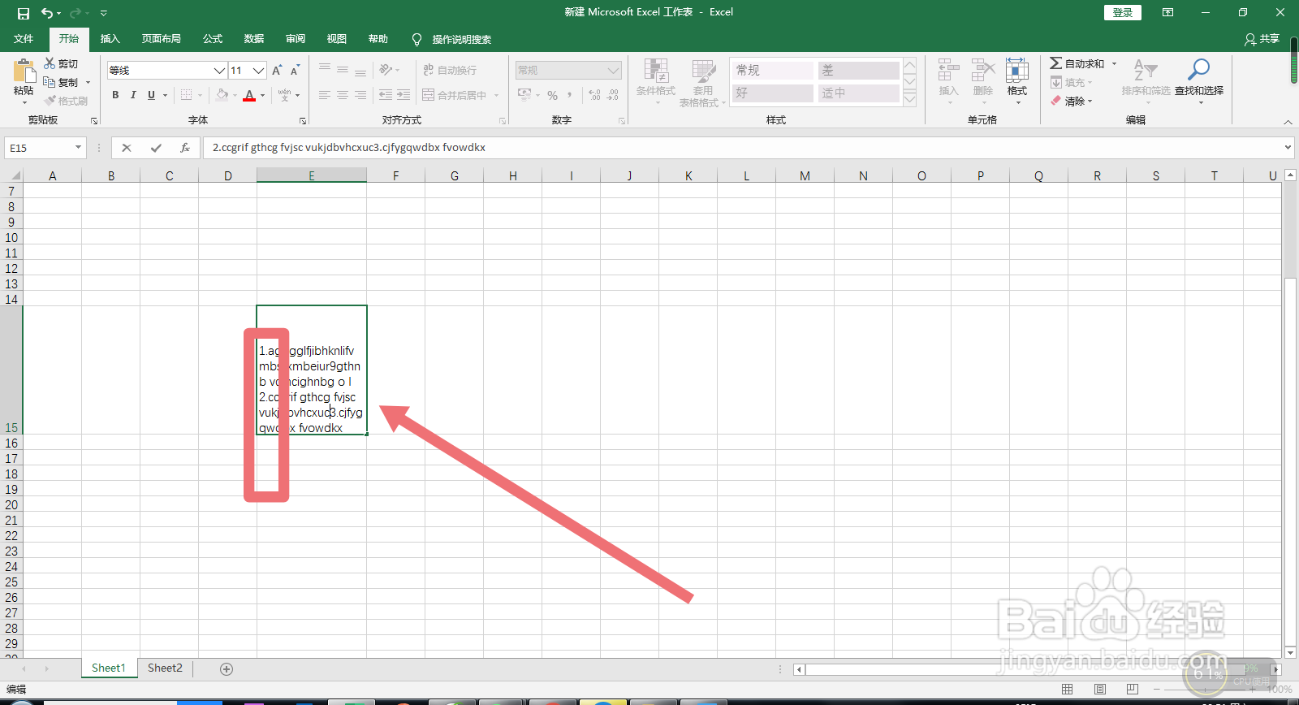Click in the formula bar text
This screenshot has width=1299, height=705.
tap(349, 148)
